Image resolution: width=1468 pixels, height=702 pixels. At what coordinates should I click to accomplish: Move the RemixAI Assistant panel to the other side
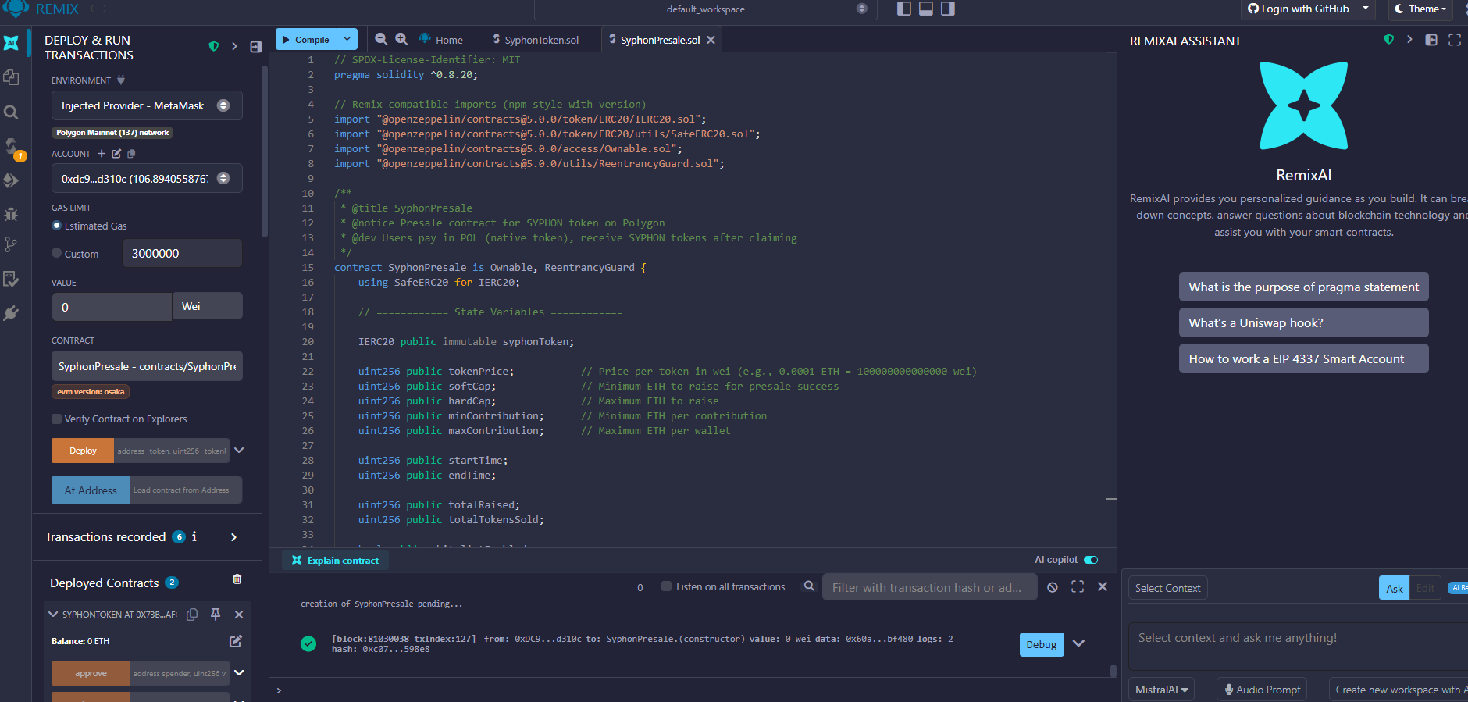click(x=1431, y=40)
